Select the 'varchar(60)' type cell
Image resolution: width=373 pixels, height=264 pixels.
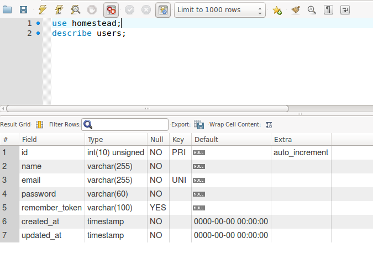tap(116, 194)
